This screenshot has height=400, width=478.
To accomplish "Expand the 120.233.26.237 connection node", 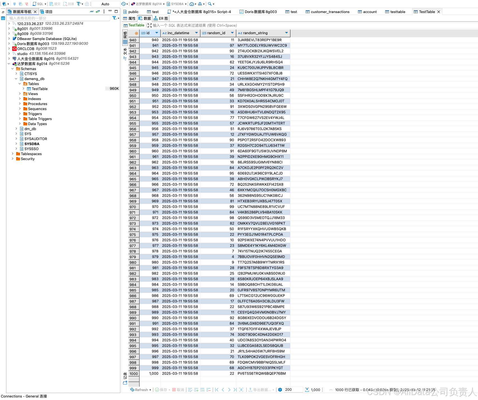I will click(x=9, y=24).
